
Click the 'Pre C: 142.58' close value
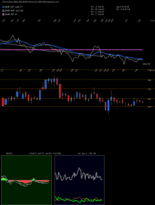[x=97, y=14]
